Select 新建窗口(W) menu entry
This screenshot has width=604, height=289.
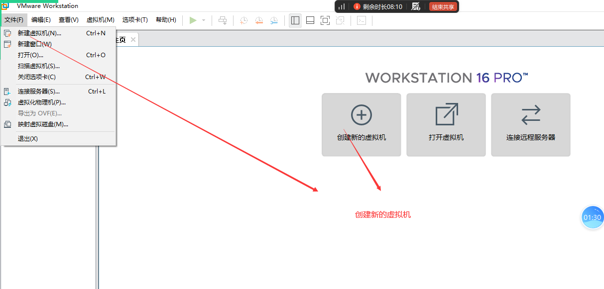point(58,44)
